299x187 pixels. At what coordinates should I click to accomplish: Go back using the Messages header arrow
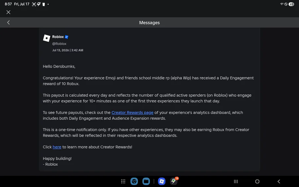pos(8,23)
